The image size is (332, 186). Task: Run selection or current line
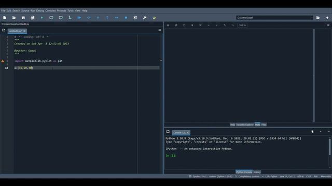[70, 18]
